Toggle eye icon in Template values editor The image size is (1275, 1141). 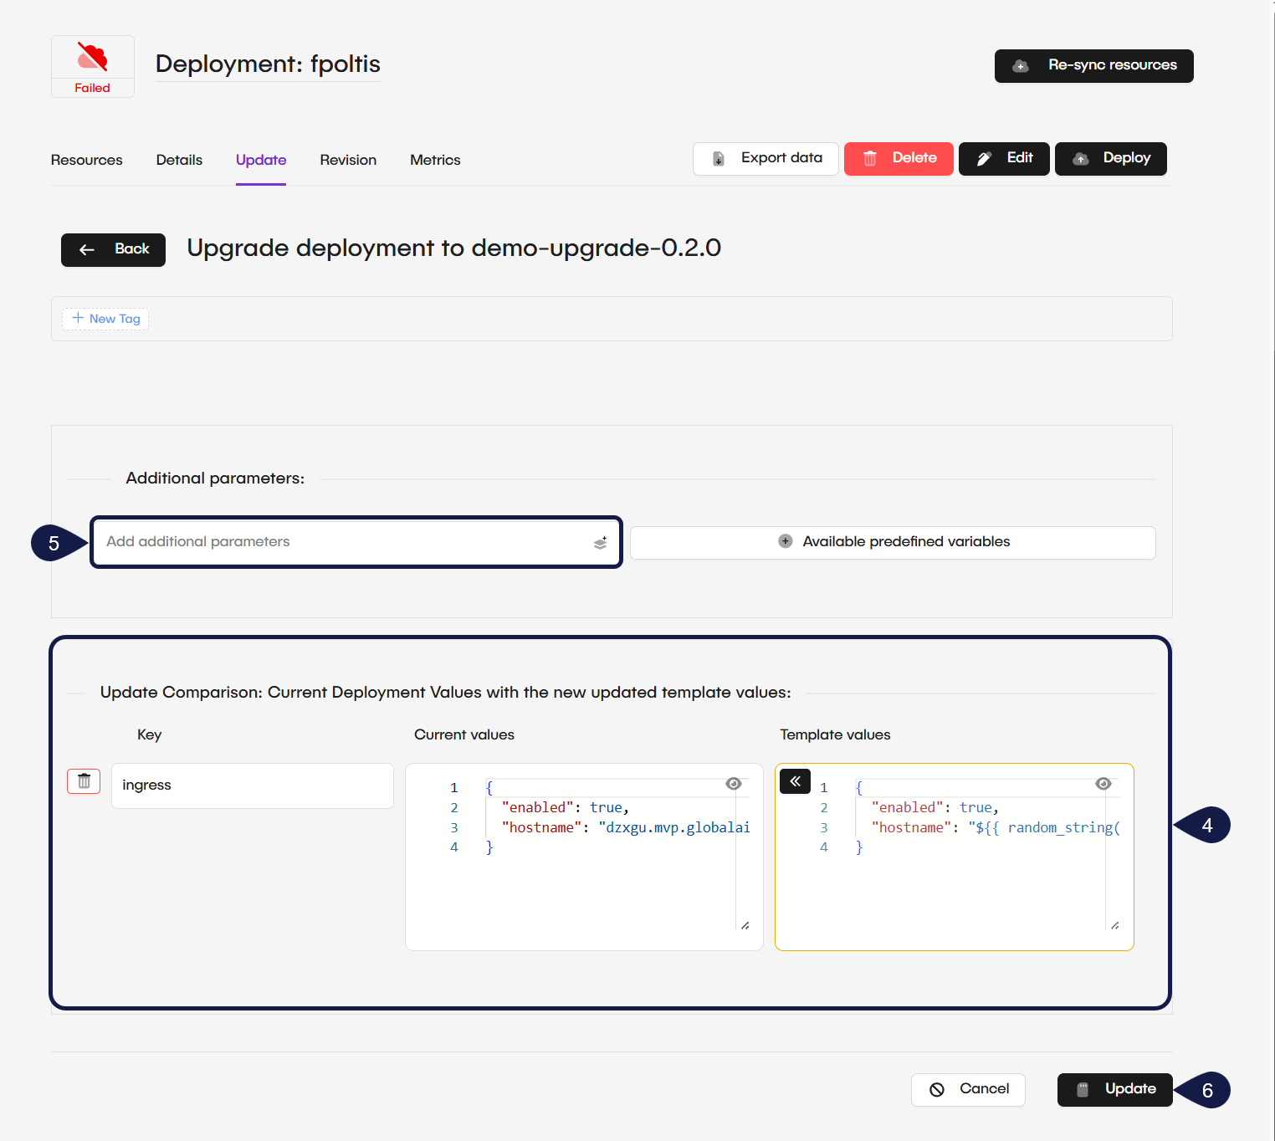(x=1103, y=784)
